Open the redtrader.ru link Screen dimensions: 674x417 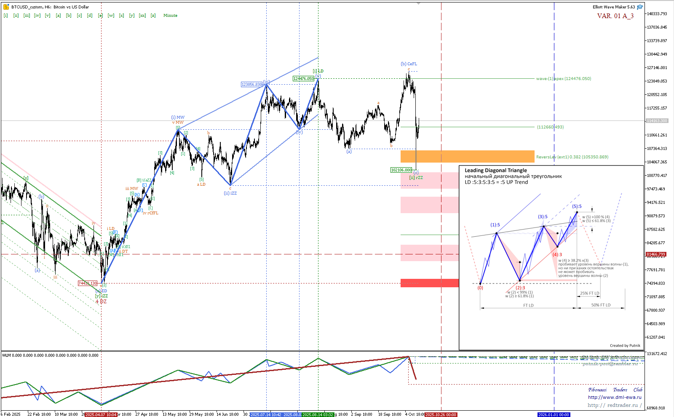tap(615, 405)
